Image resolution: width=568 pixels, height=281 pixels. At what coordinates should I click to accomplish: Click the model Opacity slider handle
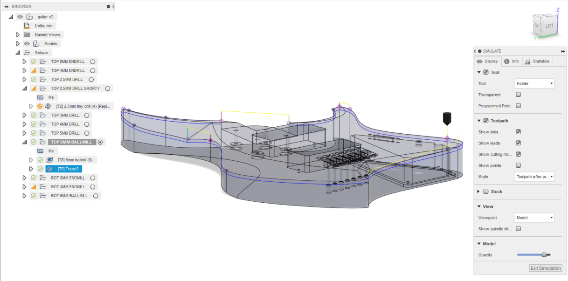click(544, 255)
